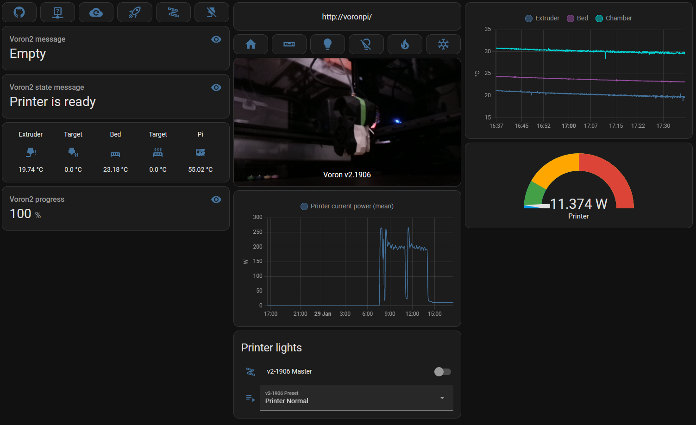Image resolution: width=696 pixels, height=425 pixels.
Task: Click the home icon
Action: point(251,44)
